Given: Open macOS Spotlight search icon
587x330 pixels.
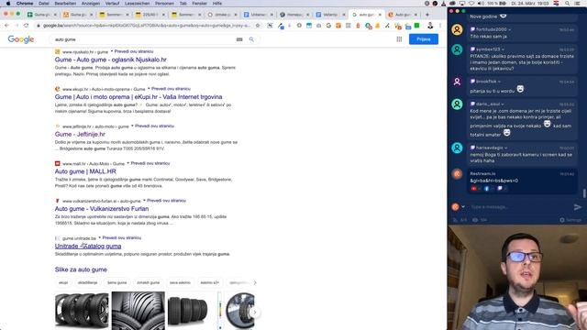Looking at the screenshot, I should [x=567, y=4].
